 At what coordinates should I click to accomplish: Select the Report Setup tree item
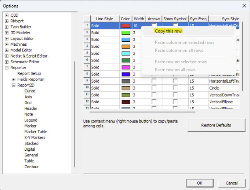click(x=29, y=73)
